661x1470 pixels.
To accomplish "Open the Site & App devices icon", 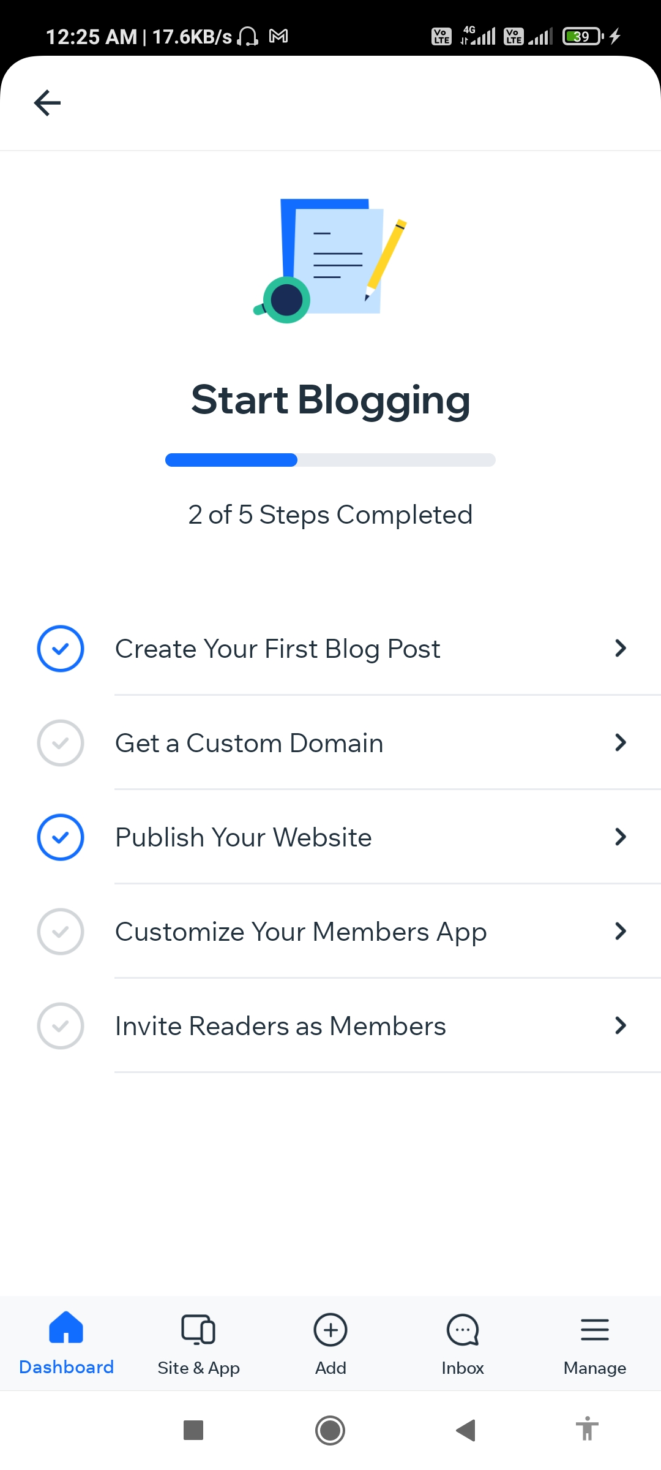I will click(x=198, y=1329).
